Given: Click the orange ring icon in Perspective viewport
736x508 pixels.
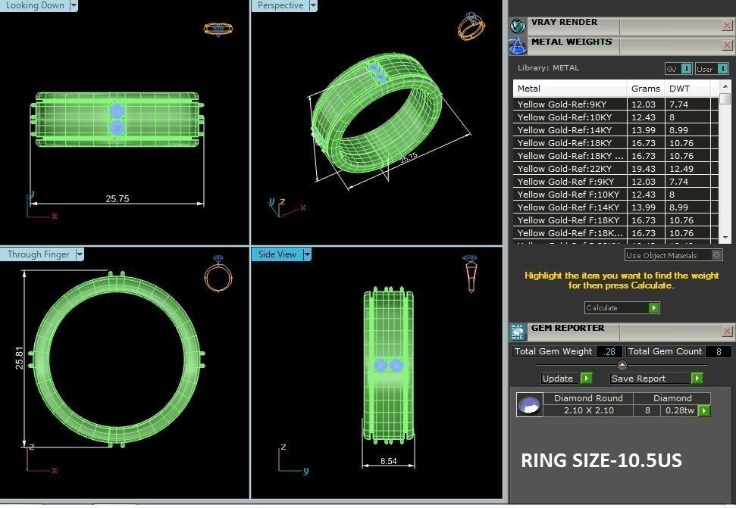Looking at the screenshot, I should [471, 26].
